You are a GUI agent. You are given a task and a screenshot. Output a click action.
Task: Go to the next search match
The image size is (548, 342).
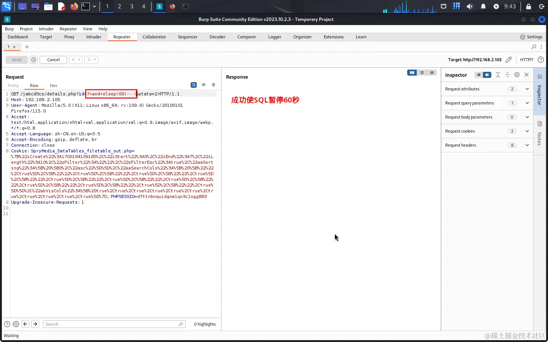click(35, 324)
